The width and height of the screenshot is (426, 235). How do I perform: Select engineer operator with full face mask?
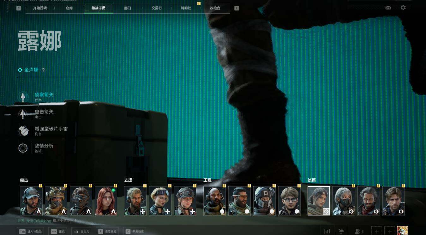coord(264,201)
